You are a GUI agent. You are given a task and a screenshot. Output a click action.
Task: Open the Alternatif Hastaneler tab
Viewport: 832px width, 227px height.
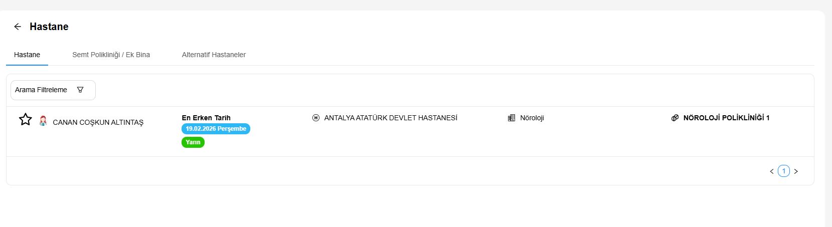214,55
